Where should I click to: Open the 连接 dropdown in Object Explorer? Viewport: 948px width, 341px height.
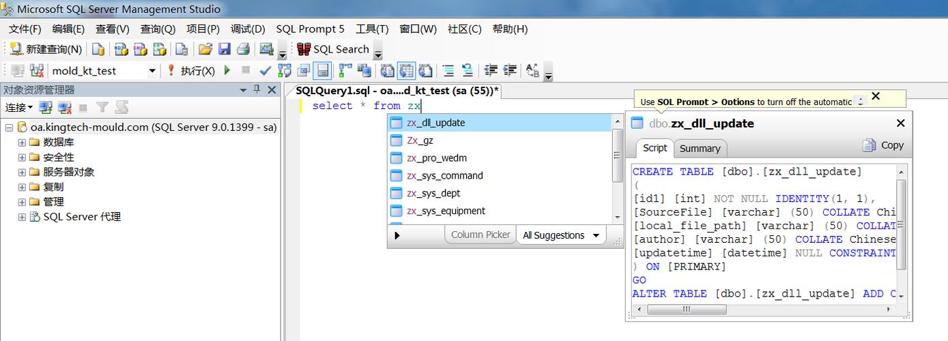tap(19, 107)
